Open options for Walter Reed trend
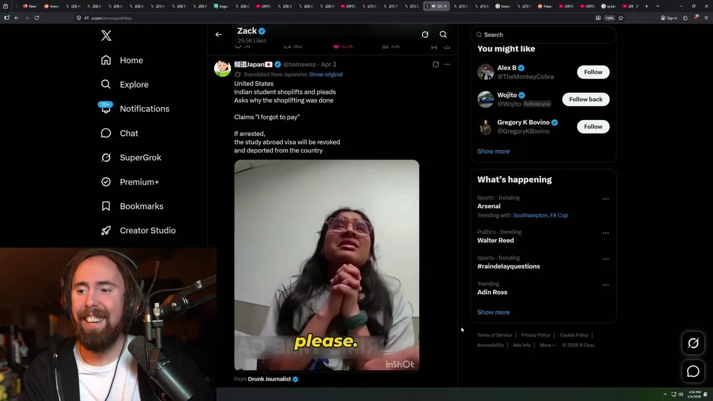This screenshot has height=401, width=713. click(605, 233)
